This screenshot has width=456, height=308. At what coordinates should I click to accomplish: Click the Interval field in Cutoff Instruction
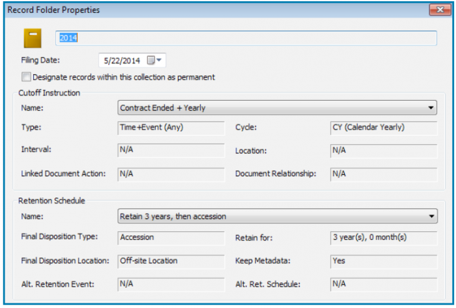pyautogui.click(x=171, y=150)
